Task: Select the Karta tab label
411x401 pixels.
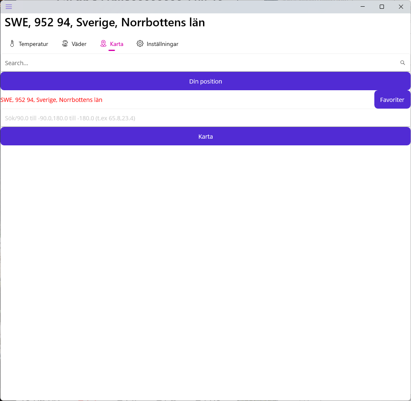Action: (117, 44)
